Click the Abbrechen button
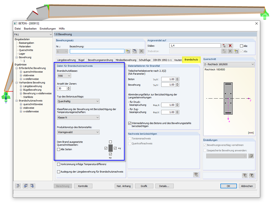 (x=247, y=186)
